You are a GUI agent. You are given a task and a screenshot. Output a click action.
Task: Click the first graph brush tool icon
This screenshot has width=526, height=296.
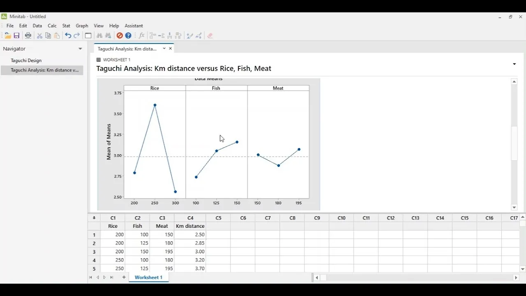pos(190,36)
